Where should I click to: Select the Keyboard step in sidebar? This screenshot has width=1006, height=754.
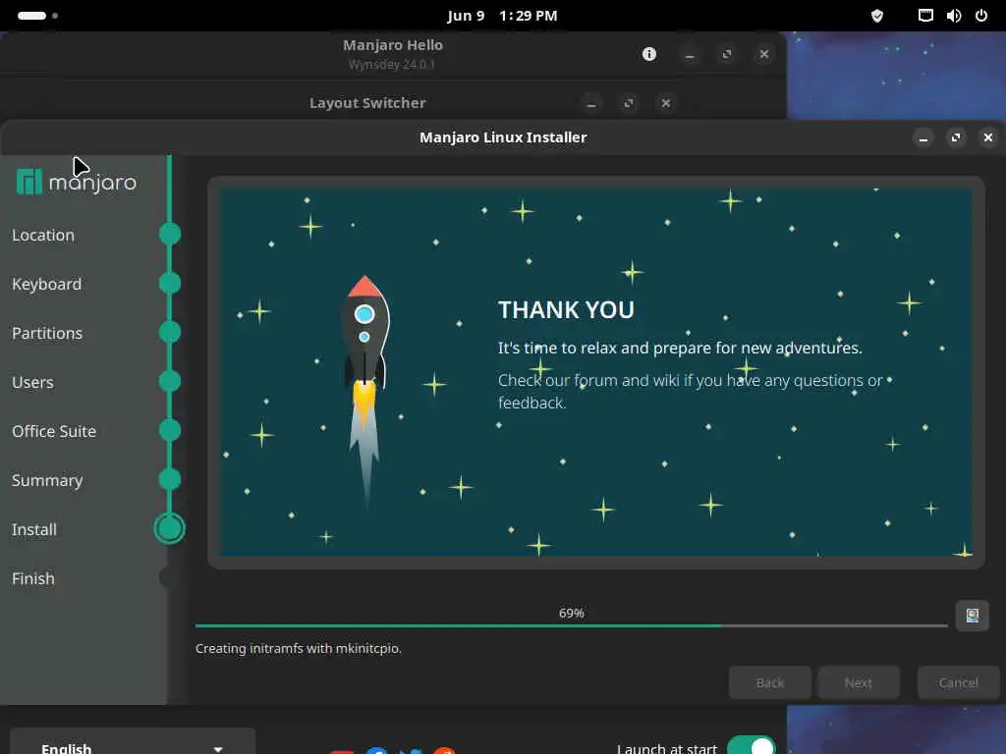pyautogui.click(x=47, y=284)
